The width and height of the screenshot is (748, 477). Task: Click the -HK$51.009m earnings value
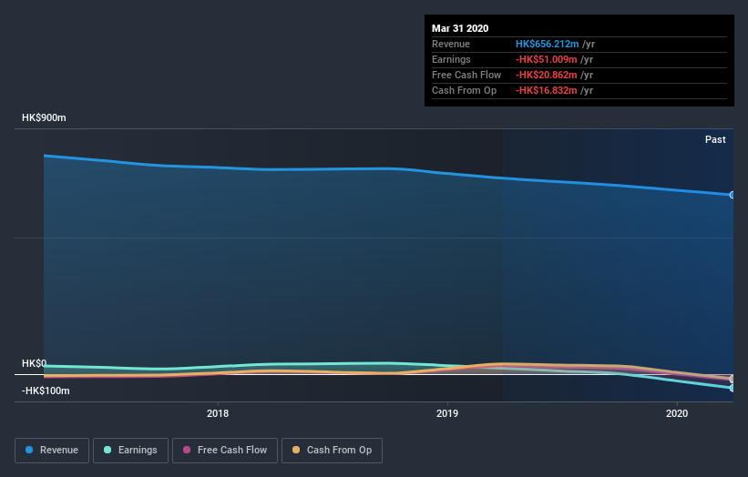pos(547,59)
